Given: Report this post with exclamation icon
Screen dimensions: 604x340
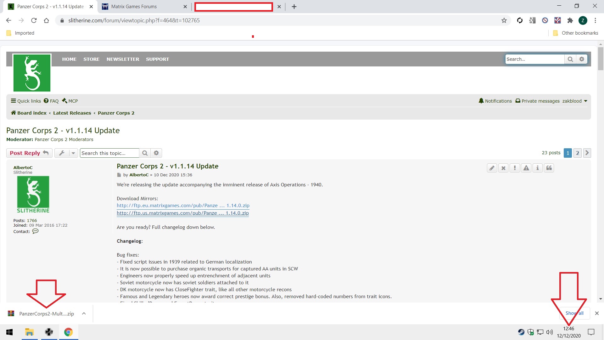Looking at the screenshot, I should pyautogui.click(x=515, y=168).
